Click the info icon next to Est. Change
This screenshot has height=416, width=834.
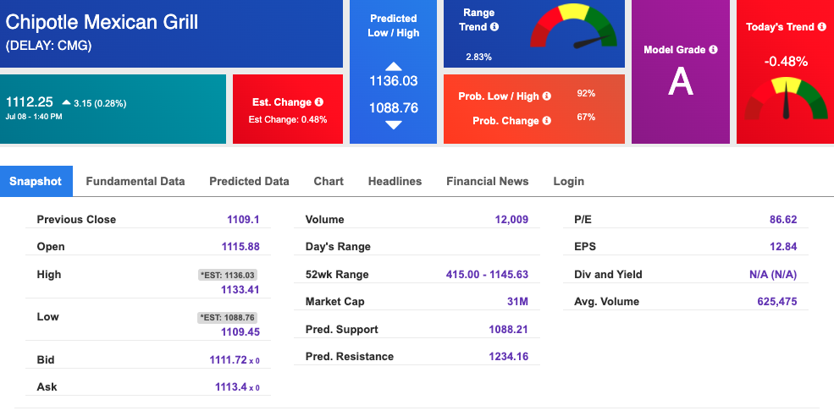point(319,102)
